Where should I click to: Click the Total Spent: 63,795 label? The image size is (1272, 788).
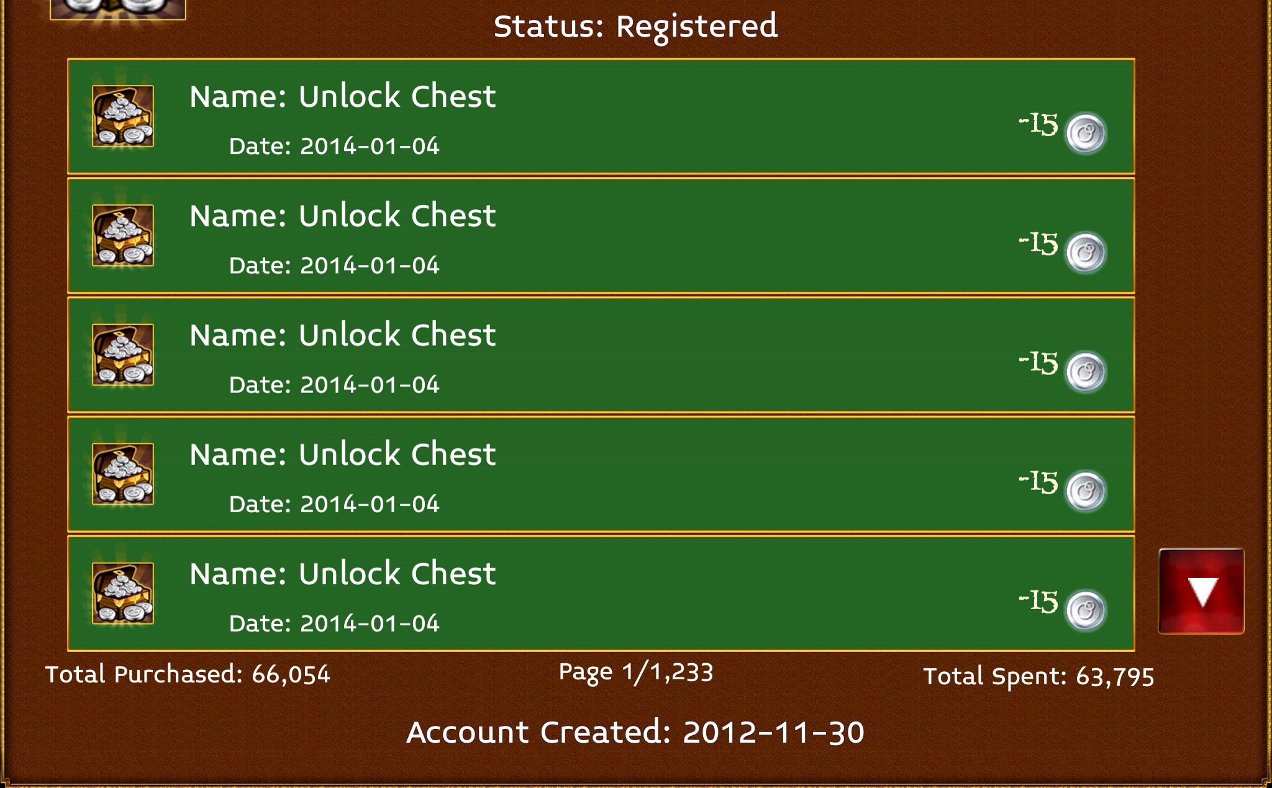(x=1038, y=677)
